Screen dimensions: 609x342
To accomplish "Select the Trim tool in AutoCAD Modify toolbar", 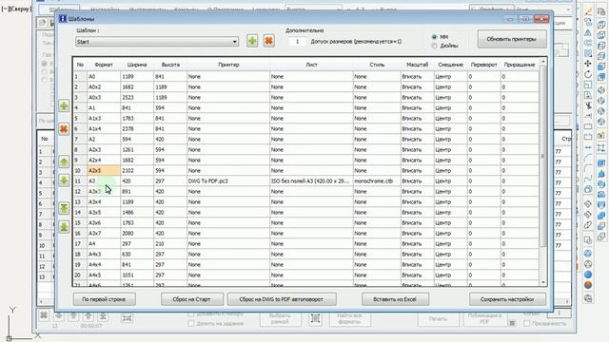I will coord(588,105).
